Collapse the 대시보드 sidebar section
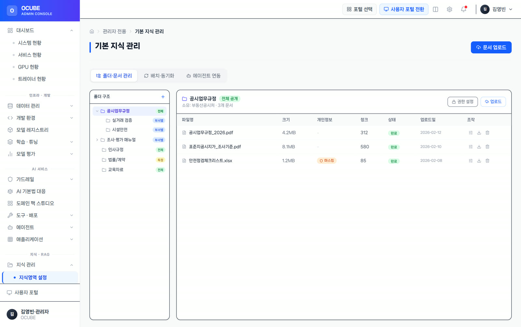Viewport: 521px width, 327px height. click(x=72, y=31)
